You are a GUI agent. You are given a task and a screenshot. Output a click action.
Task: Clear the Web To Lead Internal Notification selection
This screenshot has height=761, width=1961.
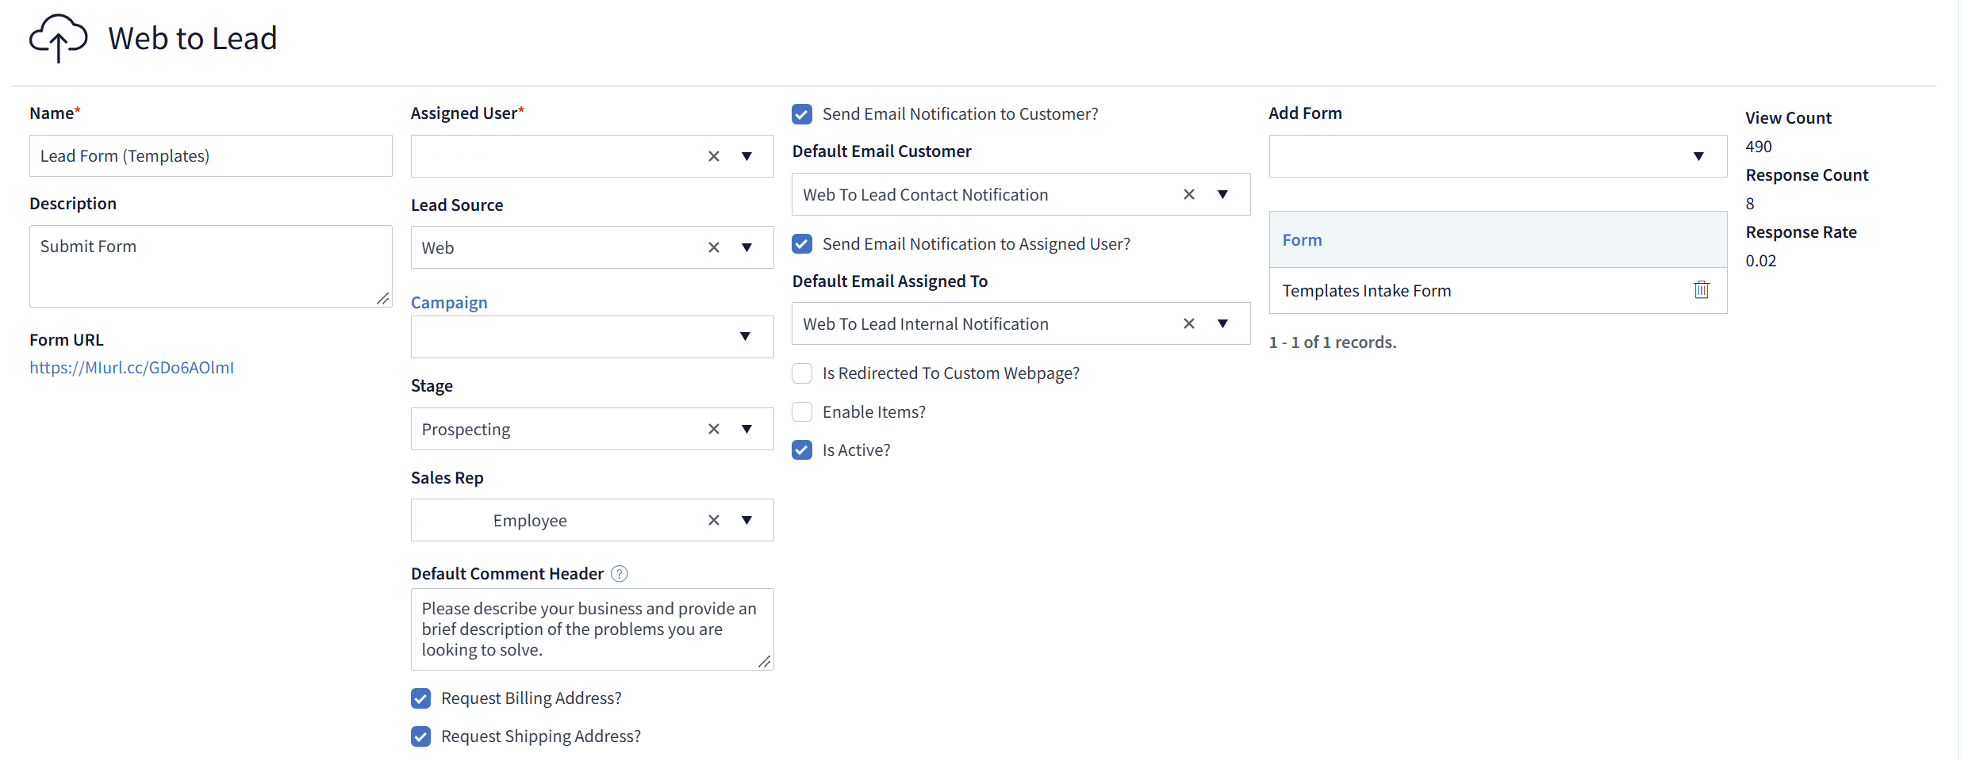[x=1189, y=323]
